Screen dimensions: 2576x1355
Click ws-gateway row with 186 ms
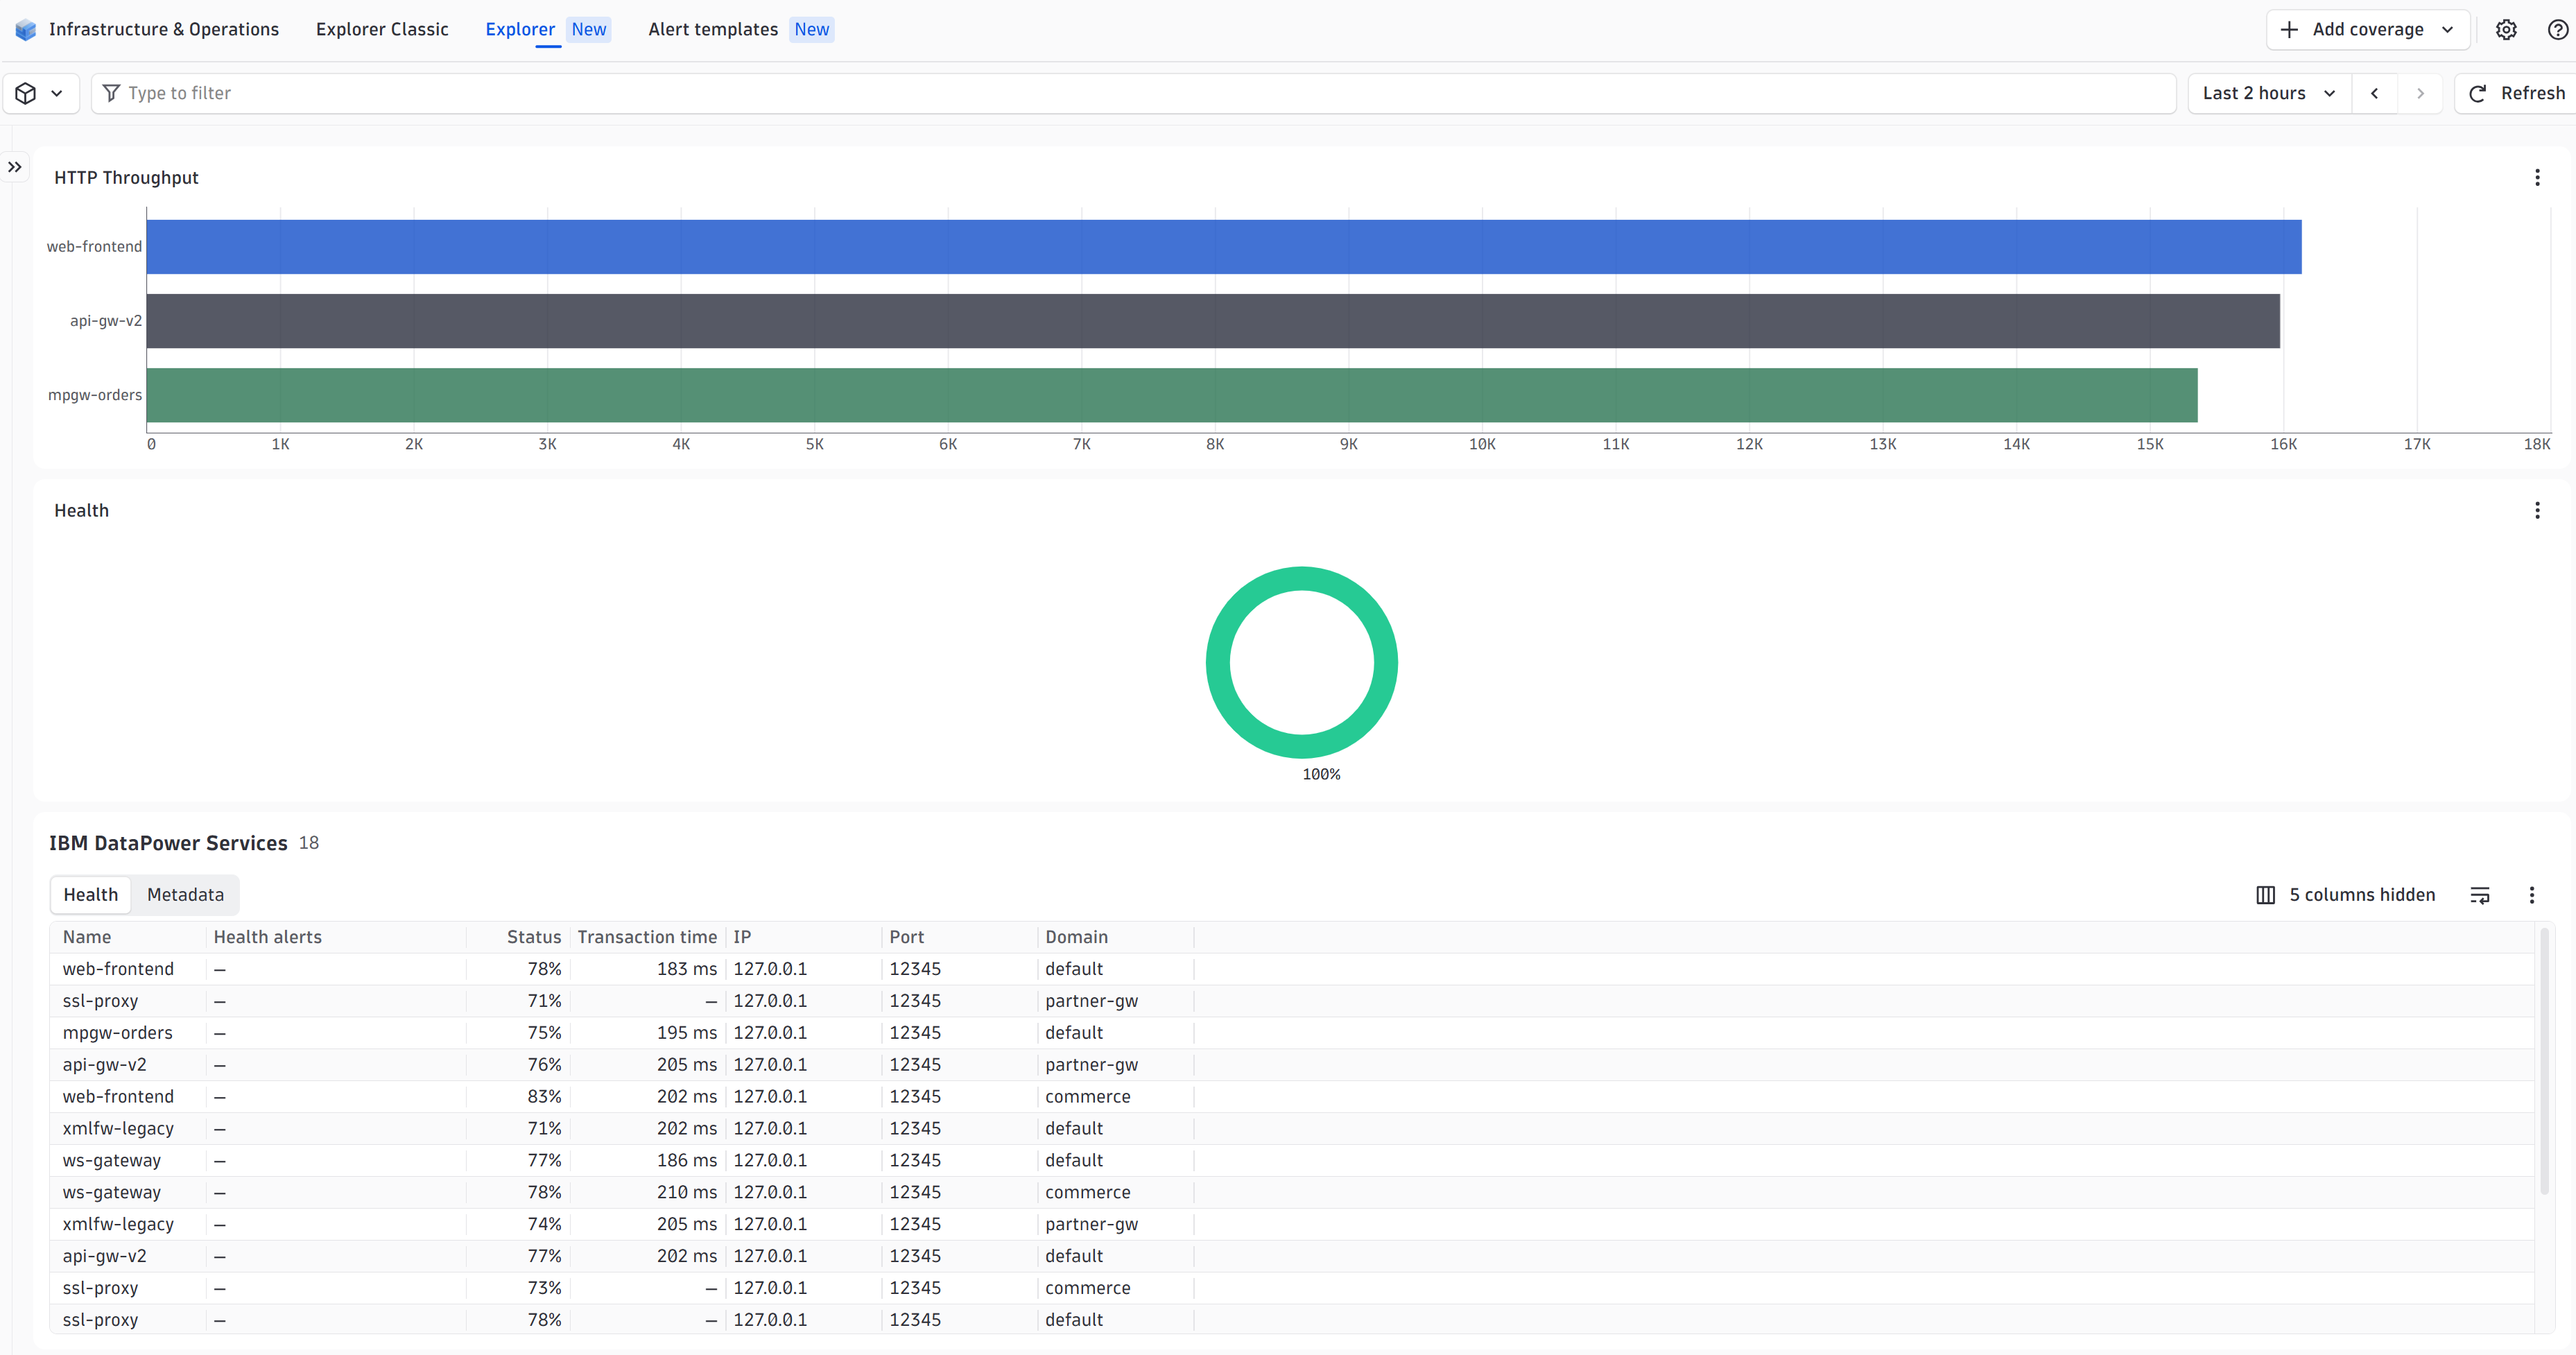(1292, 1160)
